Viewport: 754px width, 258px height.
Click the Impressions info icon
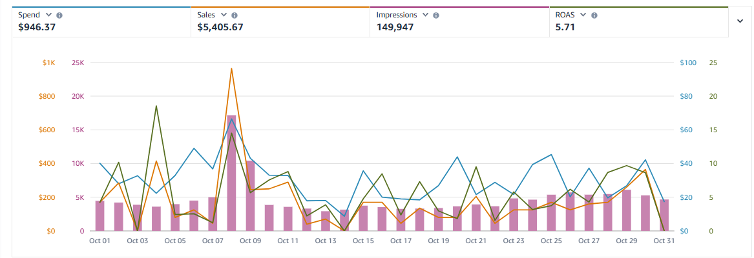pyautogui.click(x=435, y=15)
